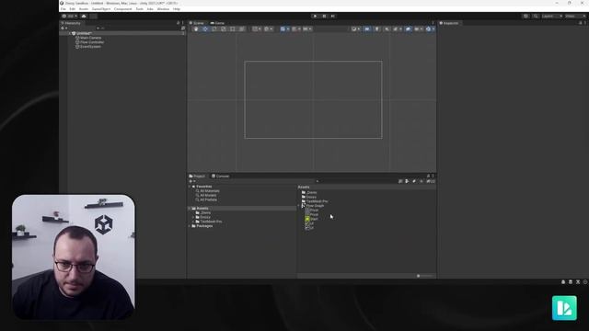Toggle scene visibility (hidden objects) icon

409,29
